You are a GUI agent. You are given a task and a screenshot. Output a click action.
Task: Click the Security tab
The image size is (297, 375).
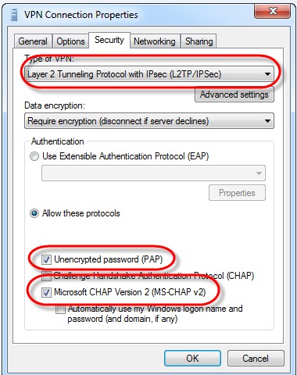tap(109, 40)
